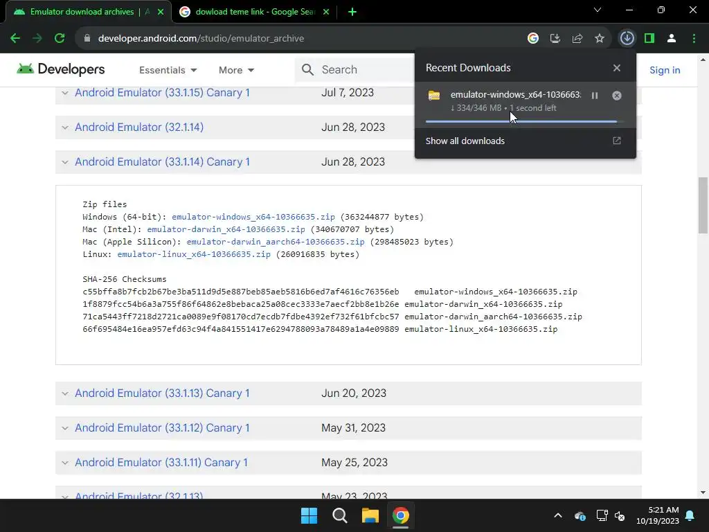Image resolution: width=709 pixels, height=532 pixels.
Task: Open the Chrome downloads toolbar button
Action: click(627, 39)
